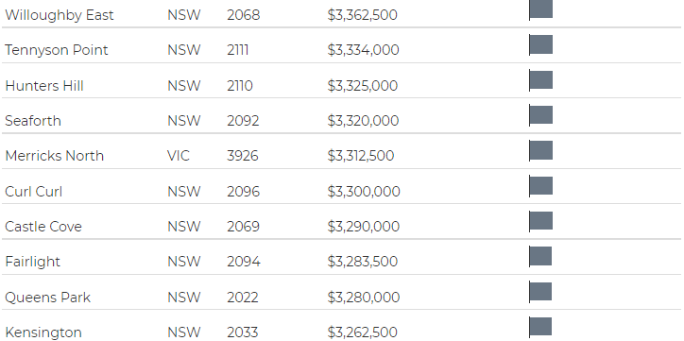Click the bar in Tennyson Point row

point(541,44)
